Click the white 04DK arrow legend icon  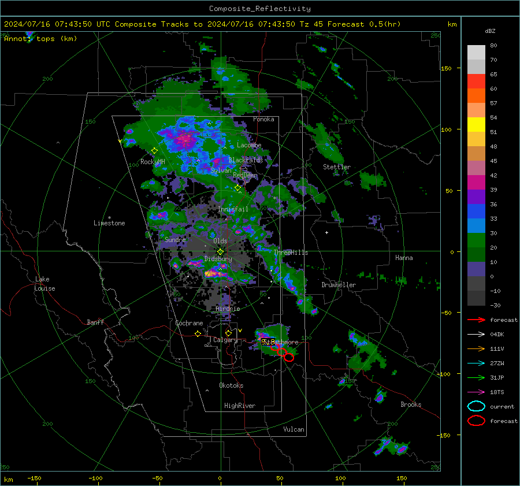[476, 335]
